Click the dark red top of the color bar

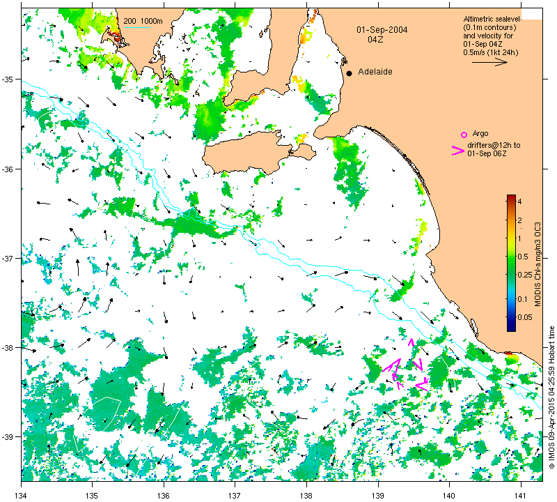point(511,197)
